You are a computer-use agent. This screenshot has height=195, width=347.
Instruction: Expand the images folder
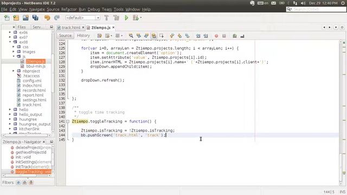(13, 52)
